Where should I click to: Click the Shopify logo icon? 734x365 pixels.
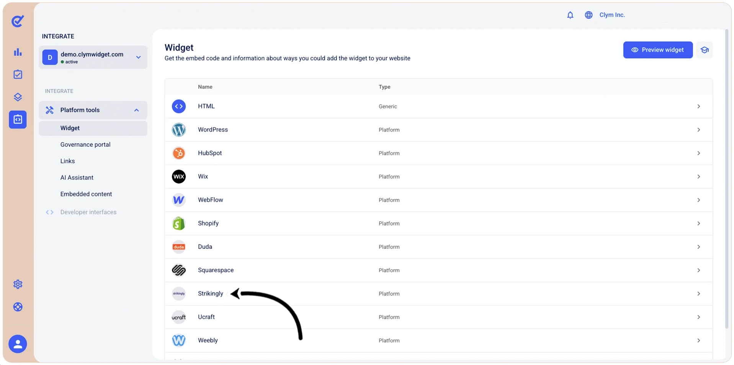pos(179,224)
